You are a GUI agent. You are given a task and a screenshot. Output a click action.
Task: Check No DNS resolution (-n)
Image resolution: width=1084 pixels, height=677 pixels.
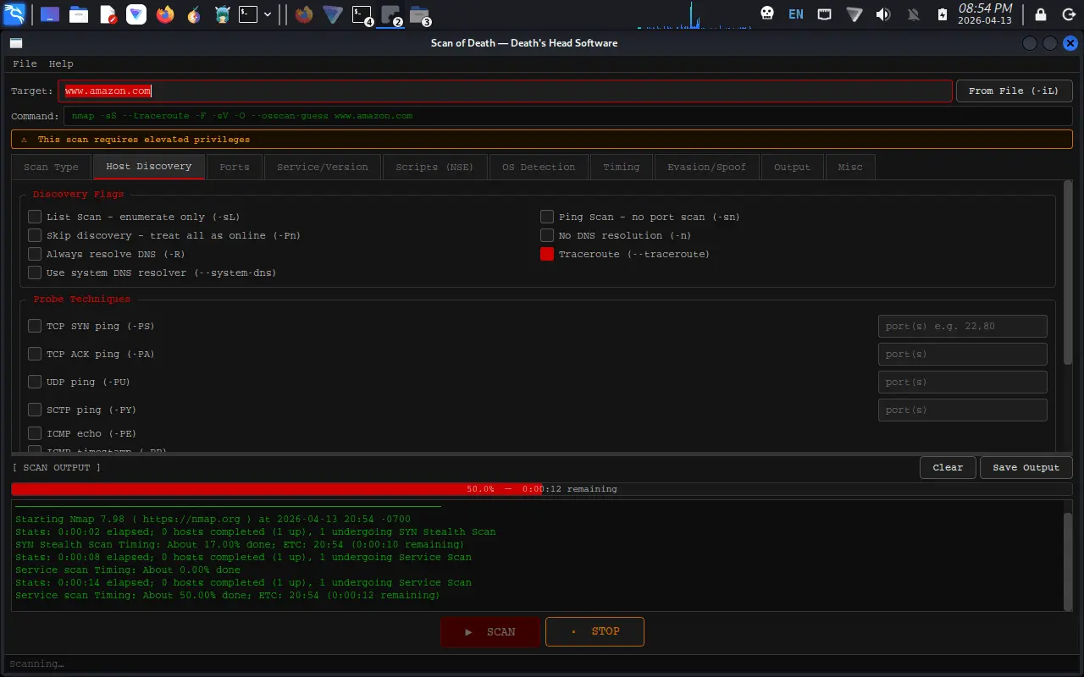click(547, 235)
